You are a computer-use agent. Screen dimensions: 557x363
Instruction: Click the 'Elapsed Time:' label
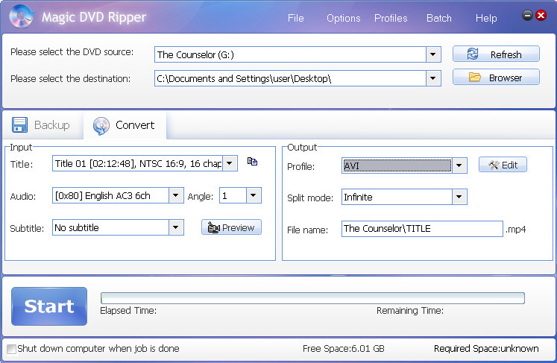click(x=128, y=310)
